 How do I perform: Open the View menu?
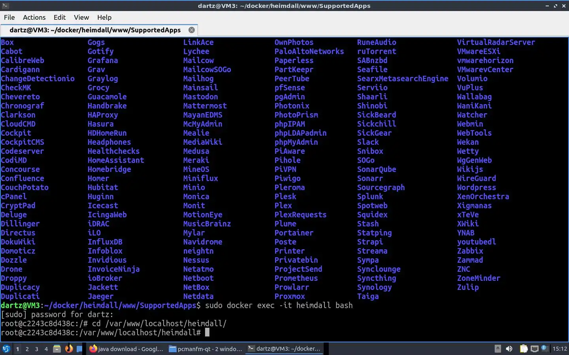(x=81, y=17)
